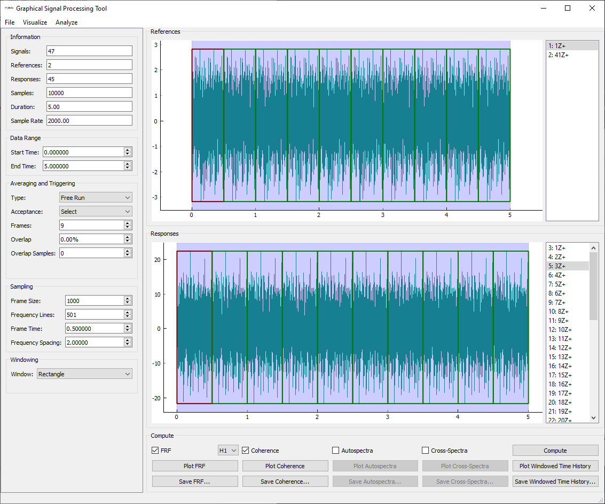
Task: Decrease Overlap percentage with down arrow
Action: [127, 242]
